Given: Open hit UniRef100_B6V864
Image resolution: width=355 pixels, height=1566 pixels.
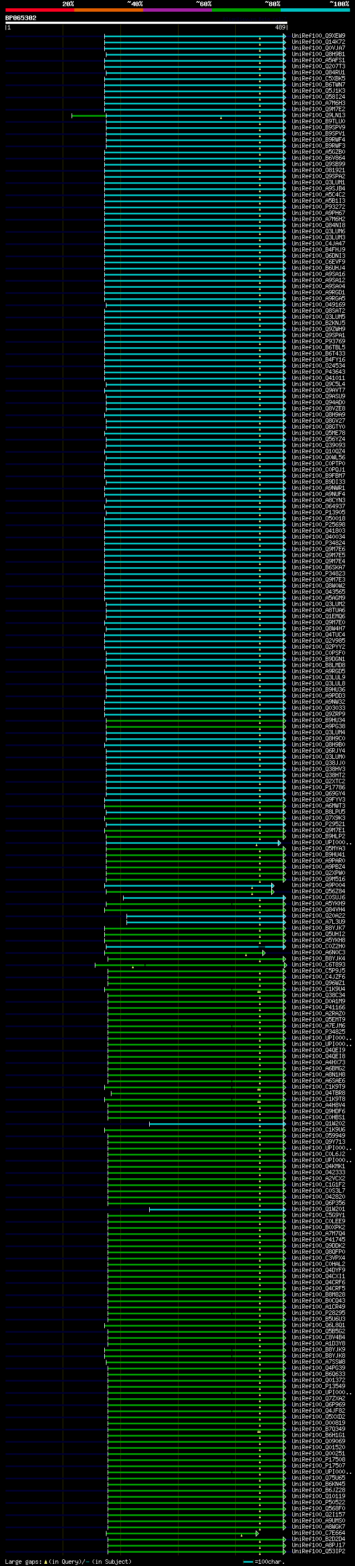Looking at the screenshot, I should pyautogui.click(x=318, y=158).
